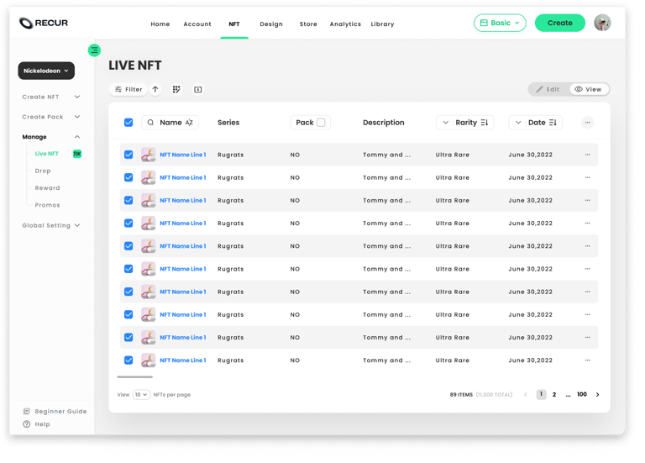Viewport: 645px width, 463px height.
Task: Click the 11K badge next to Live NFT
Action: (77, 154)
